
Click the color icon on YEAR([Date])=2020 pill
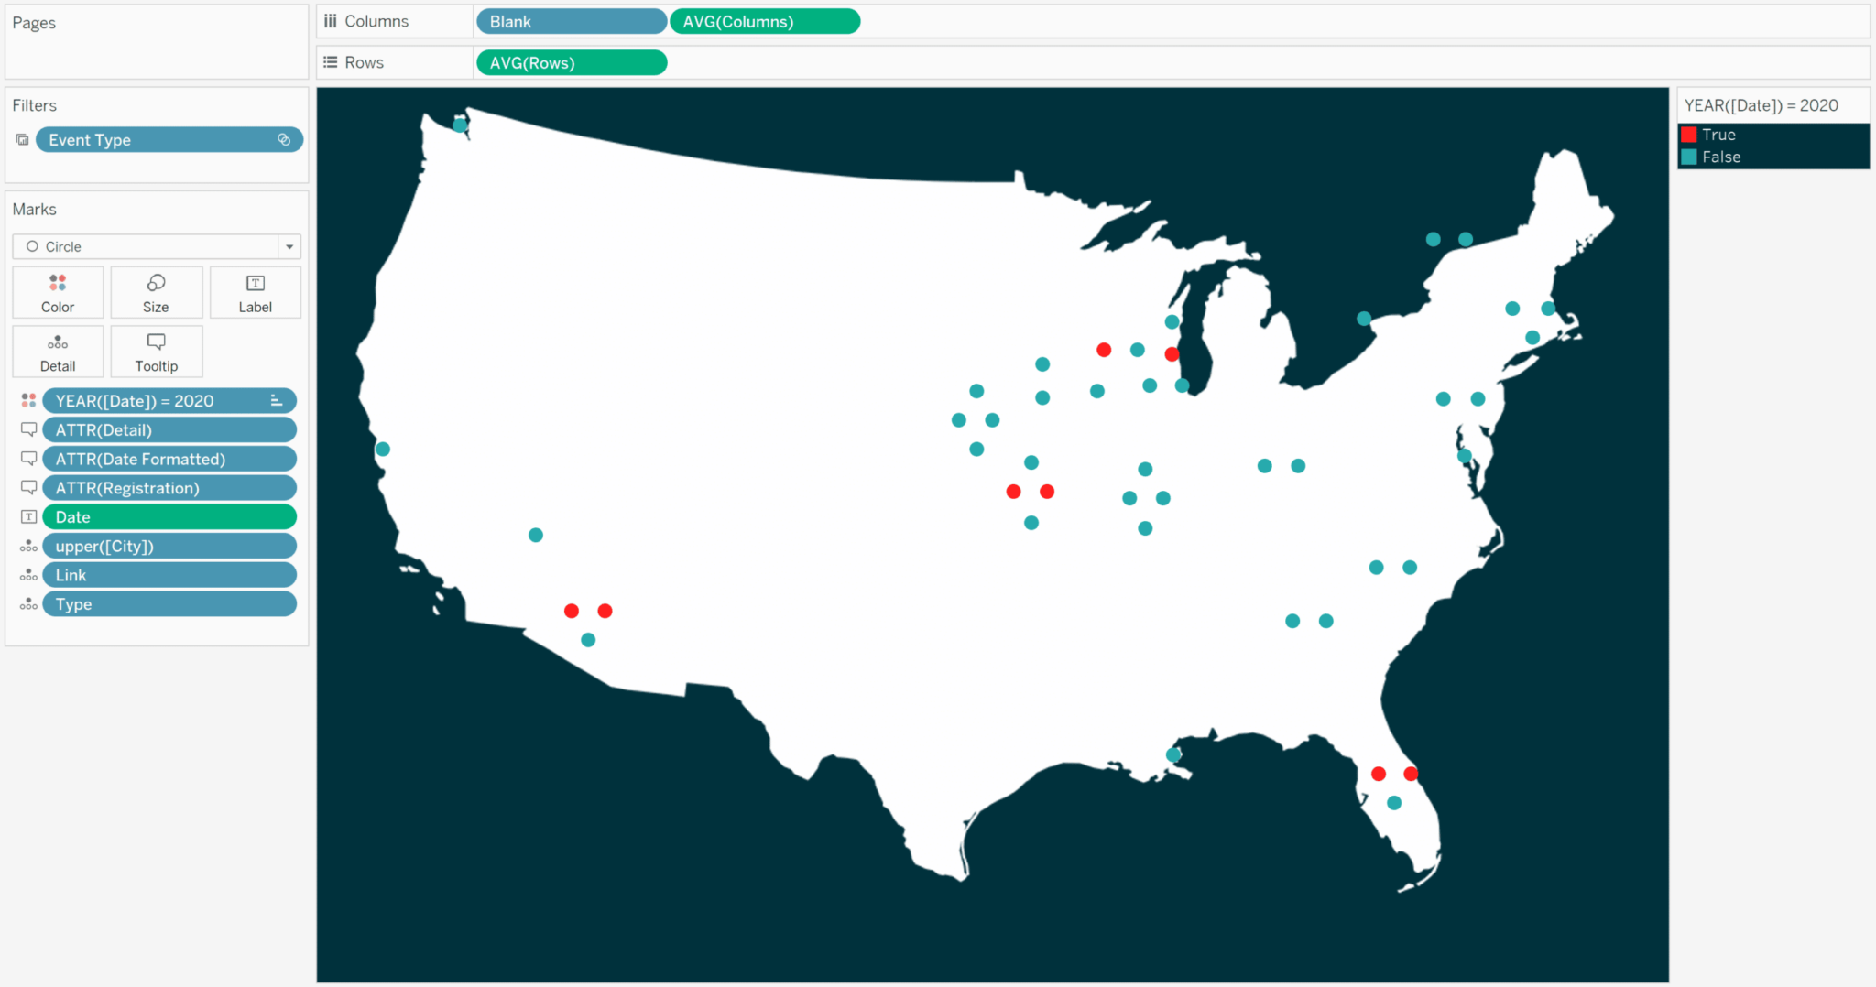point(28,400)
